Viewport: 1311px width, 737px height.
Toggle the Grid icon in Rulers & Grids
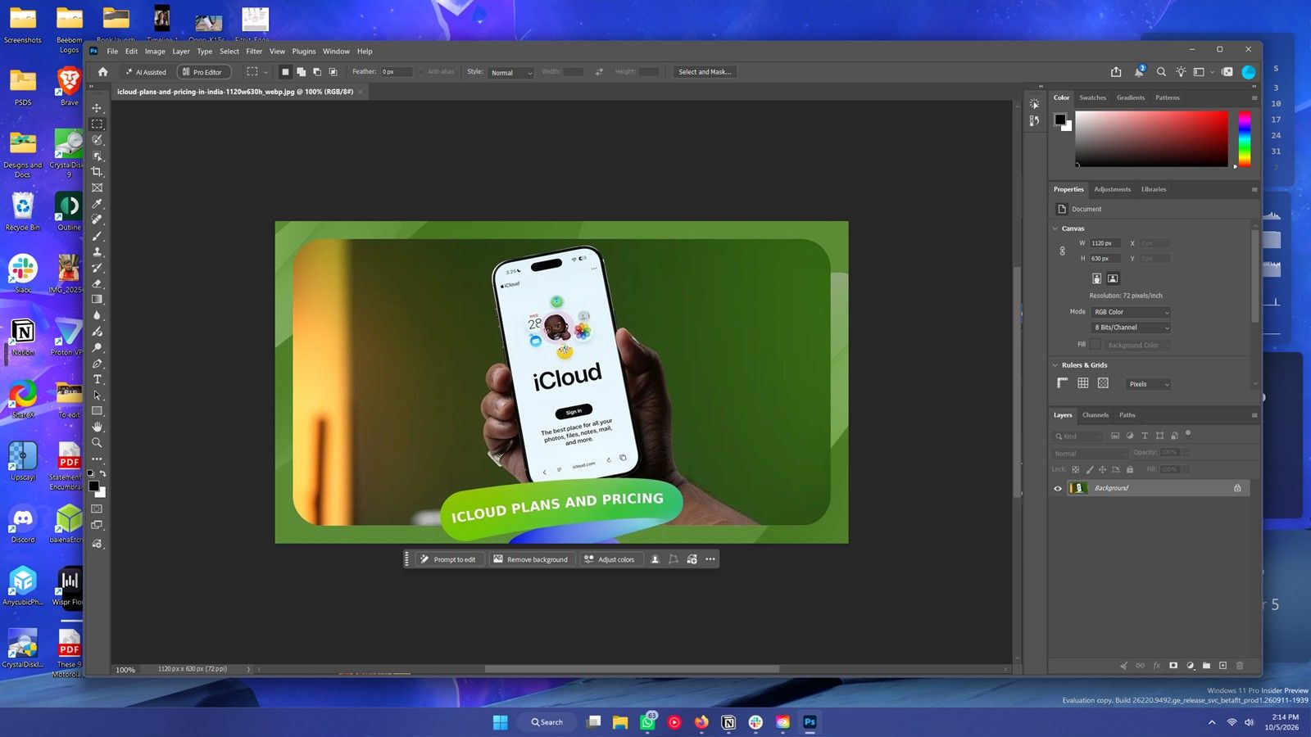[1083, 383]
